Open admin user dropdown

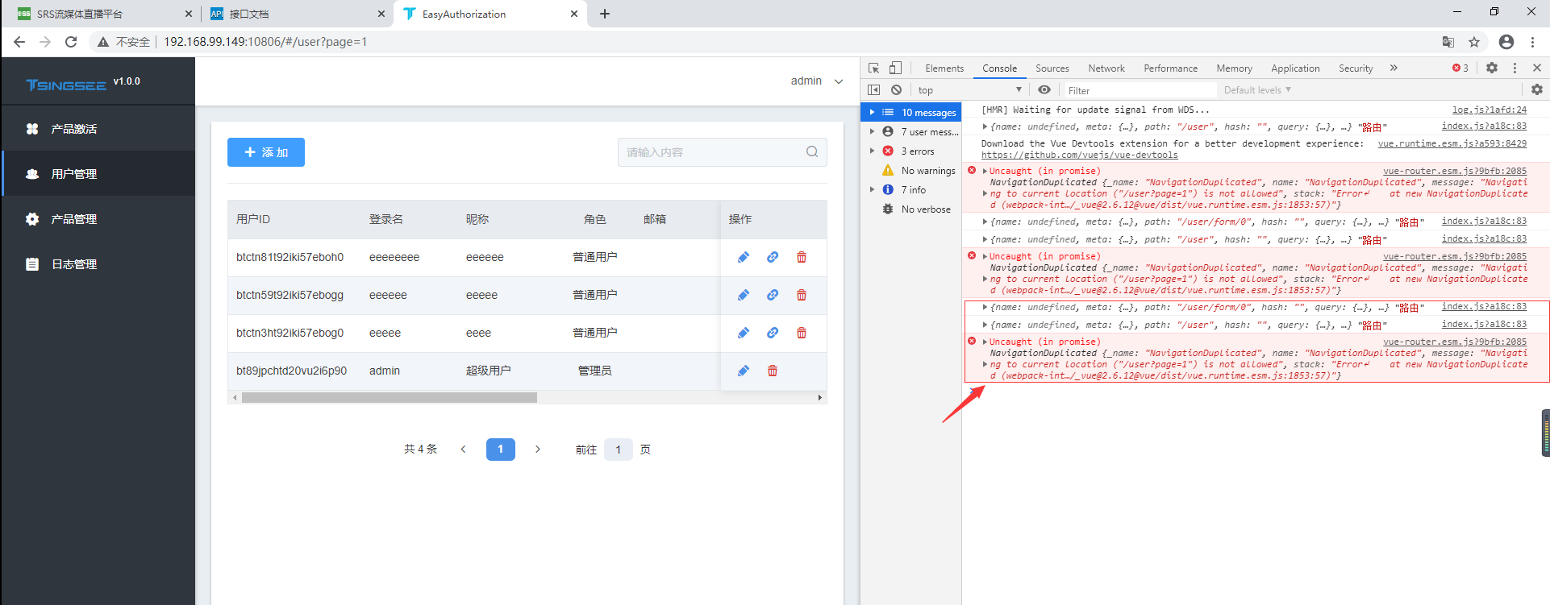(x=816, y=81)
